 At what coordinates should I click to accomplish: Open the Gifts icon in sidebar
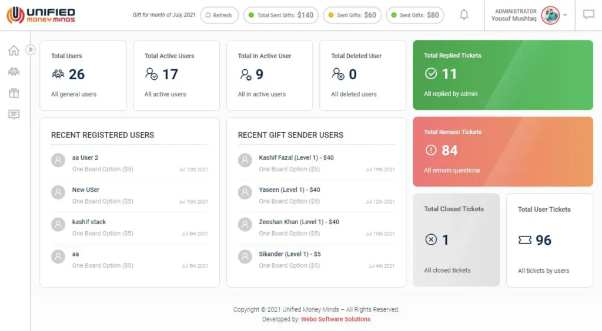click(x=14, y=93)
